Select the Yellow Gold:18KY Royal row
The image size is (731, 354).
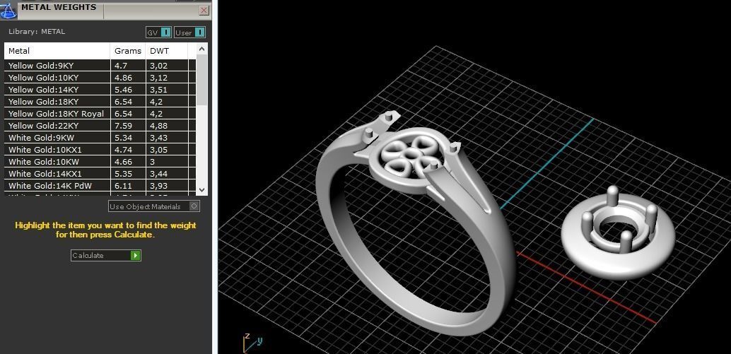point(100,114)
